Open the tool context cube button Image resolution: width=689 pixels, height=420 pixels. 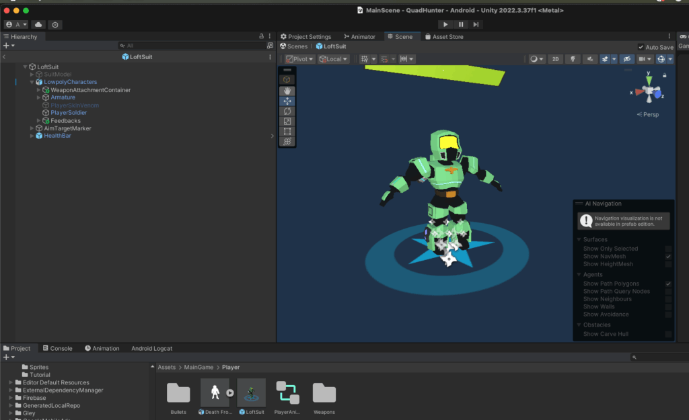pos(287,79)
